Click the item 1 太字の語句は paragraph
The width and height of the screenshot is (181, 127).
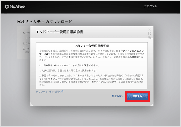tap(68, 70)
